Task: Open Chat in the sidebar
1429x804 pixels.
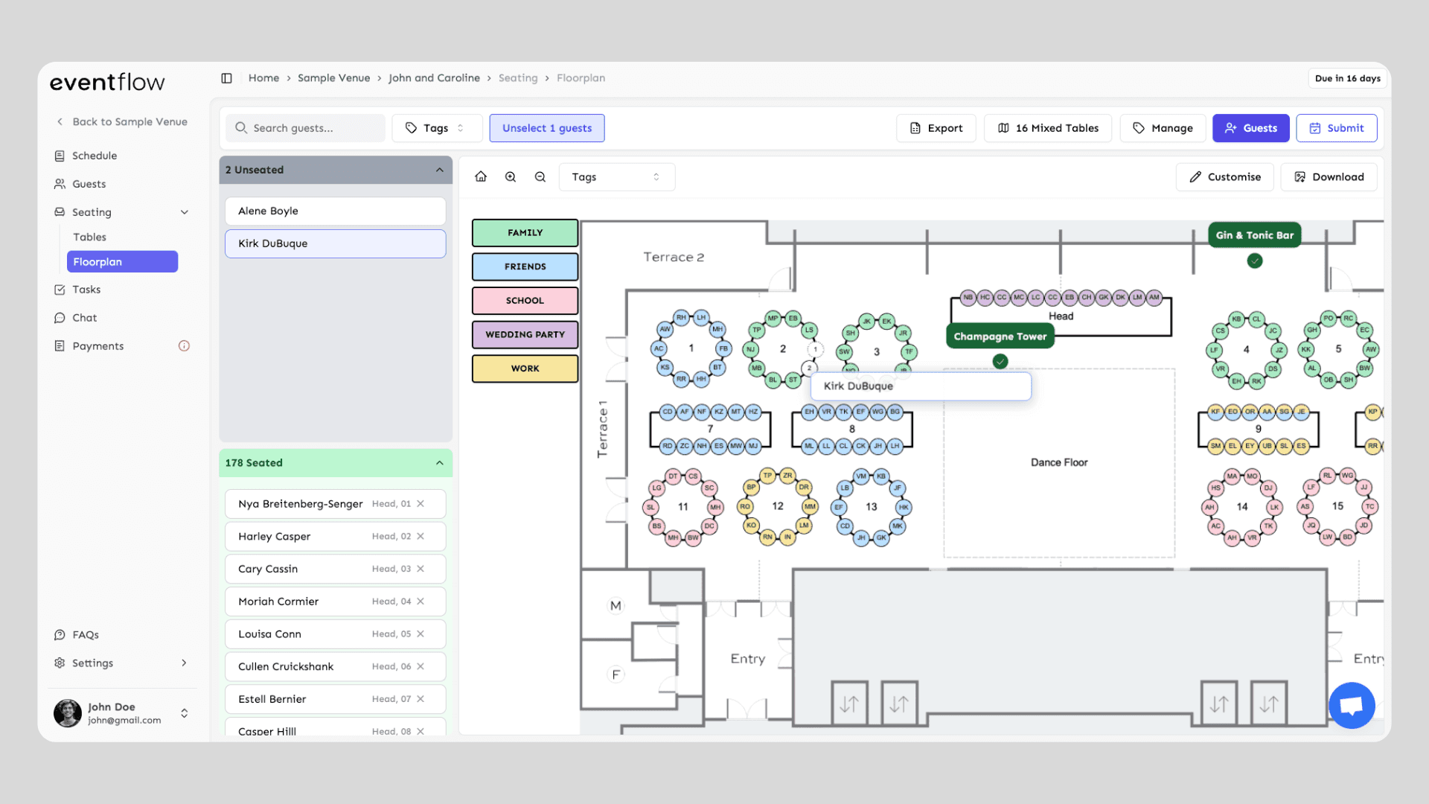Action: coord(84,318)
